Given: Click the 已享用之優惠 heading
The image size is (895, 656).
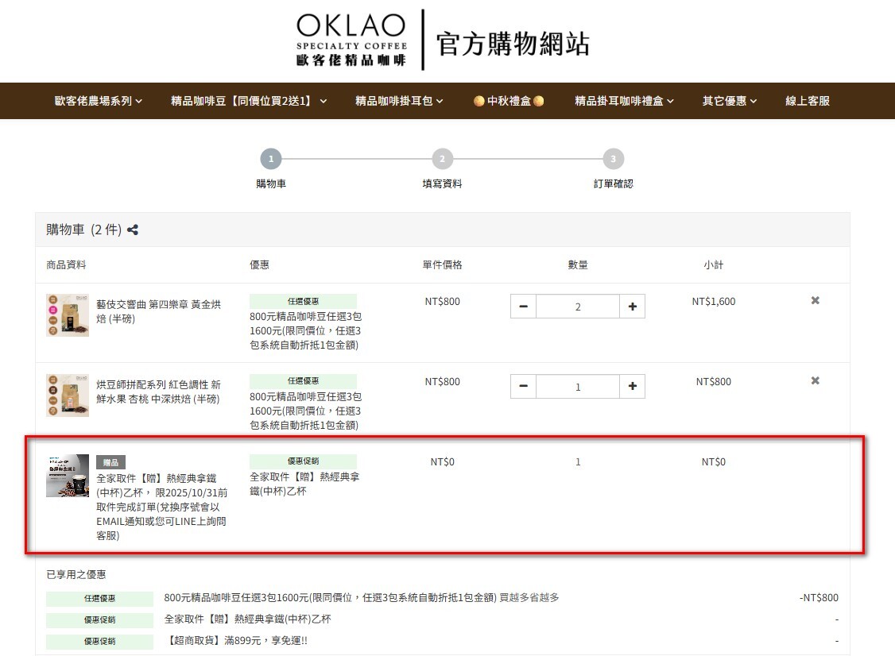Looking at the screenshot, I should [x=76, y=574].
